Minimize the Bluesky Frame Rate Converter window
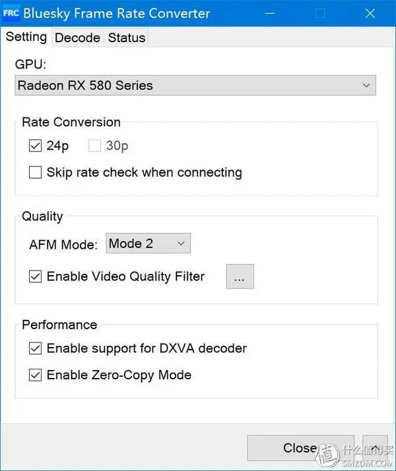Screen dimensions: 396x471 pos(270,13)
